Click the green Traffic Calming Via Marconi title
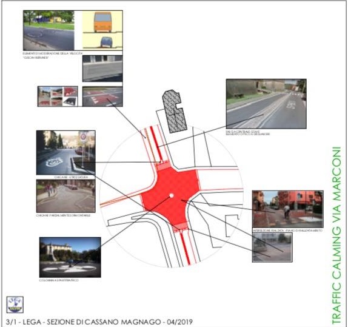Viewport: 348px width, 327px height. tap(336, 235)
